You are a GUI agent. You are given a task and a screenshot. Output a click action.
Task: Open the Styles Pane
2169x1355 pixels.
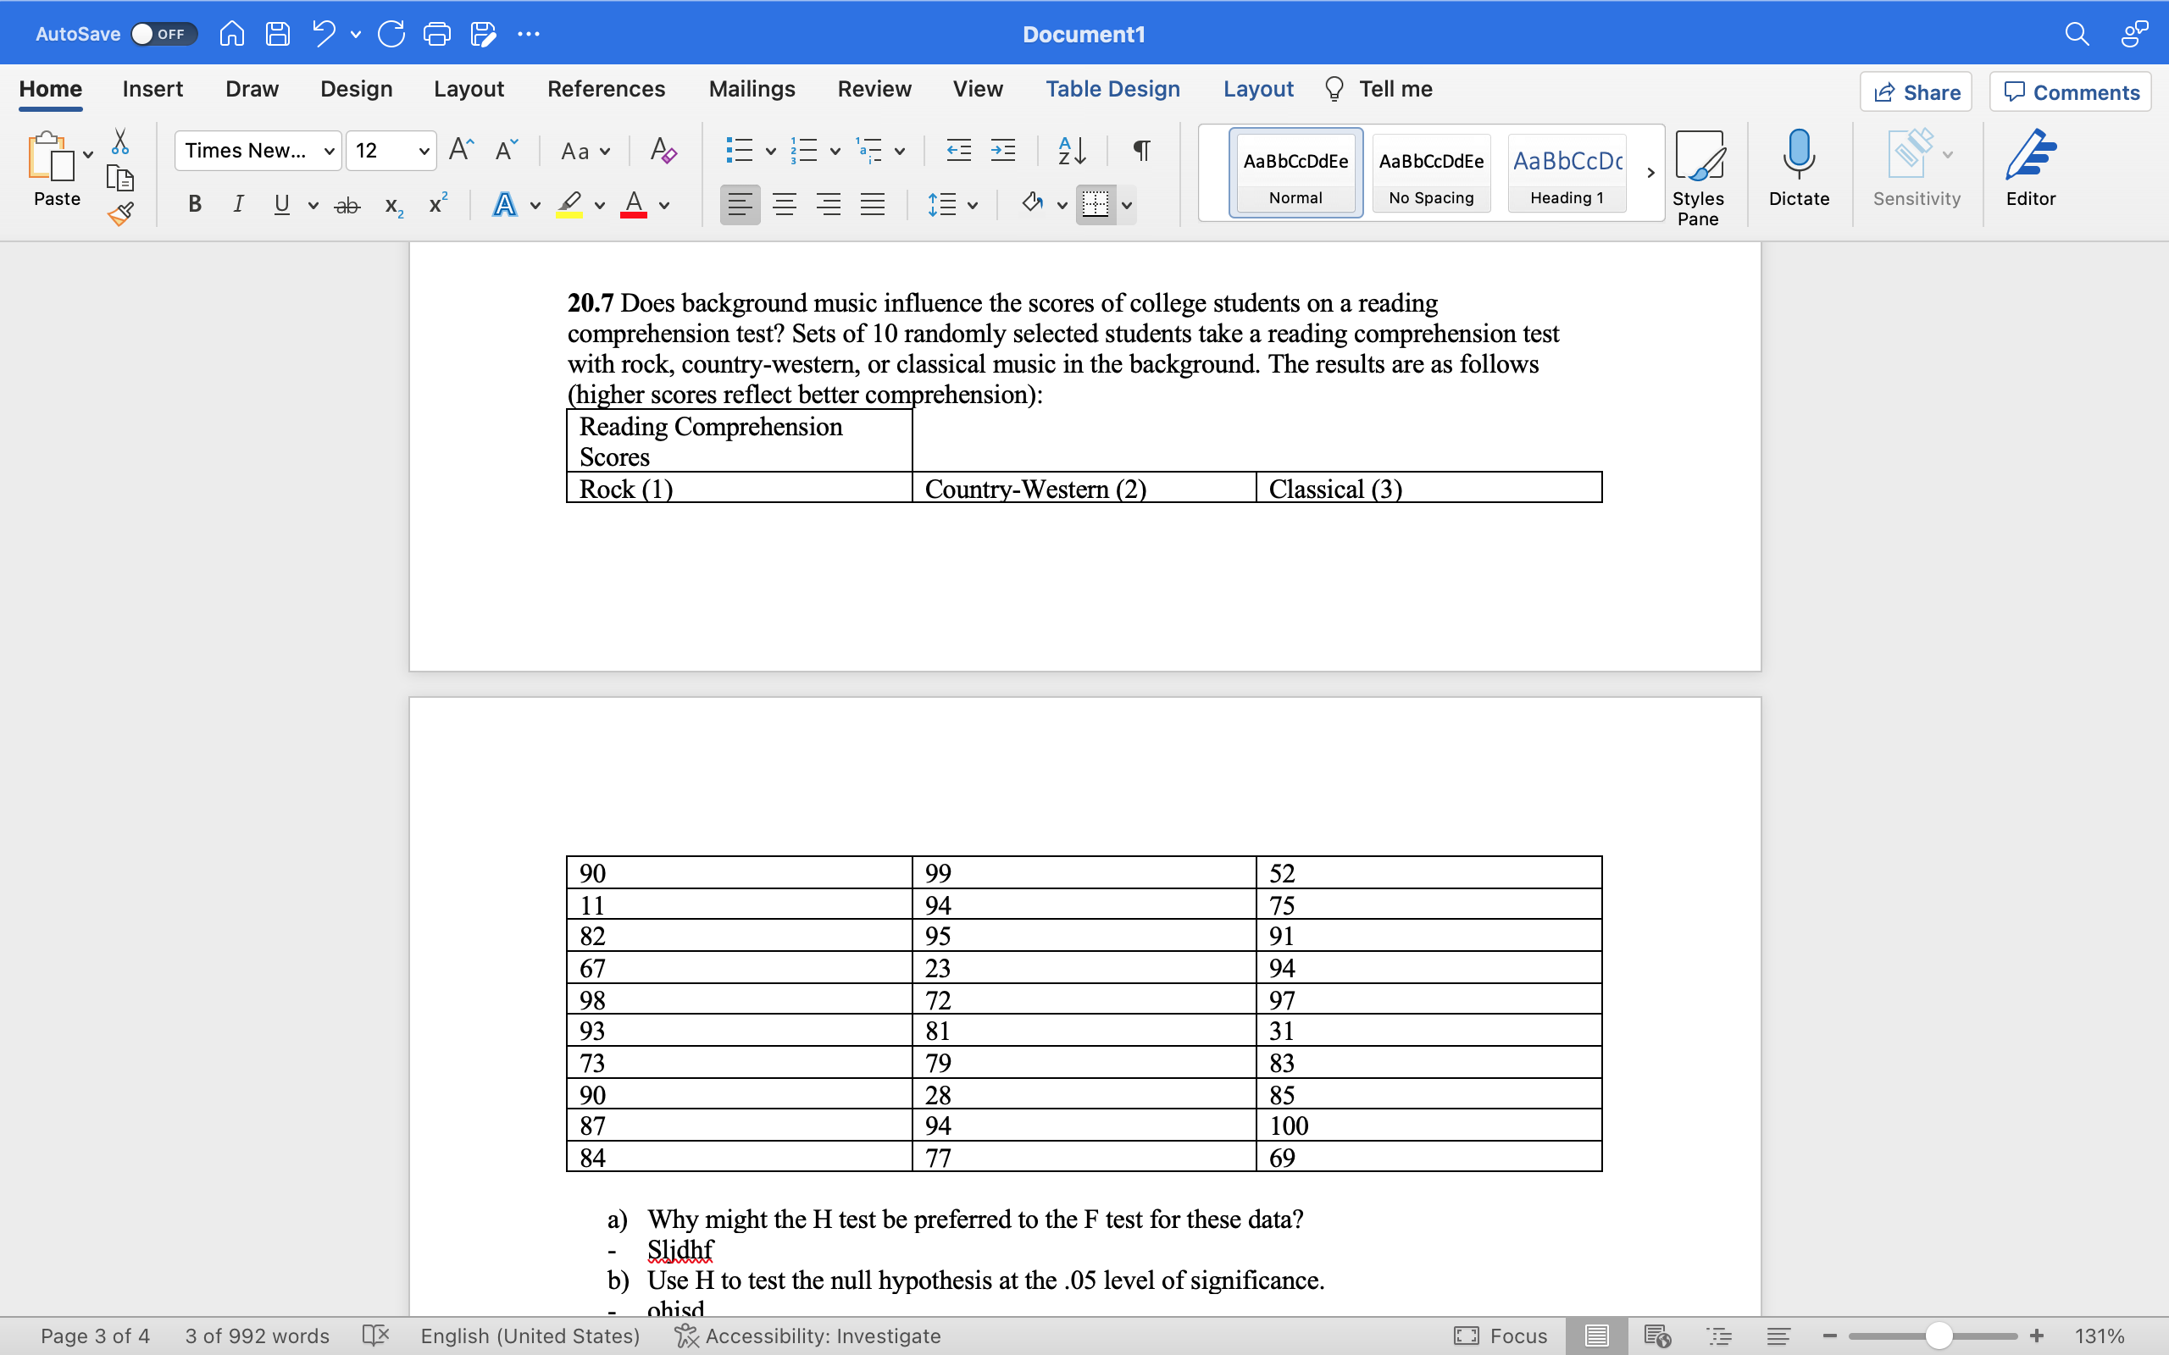point(1698,173)
